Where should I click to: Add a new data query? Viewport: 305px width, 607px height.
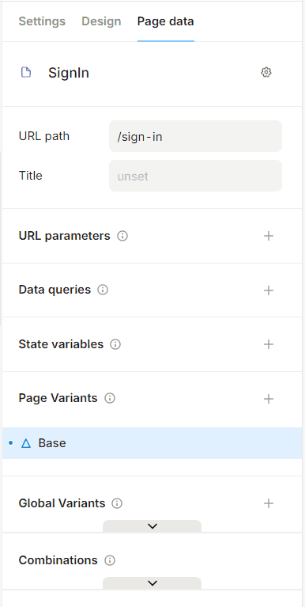click(x=269, y=290)
